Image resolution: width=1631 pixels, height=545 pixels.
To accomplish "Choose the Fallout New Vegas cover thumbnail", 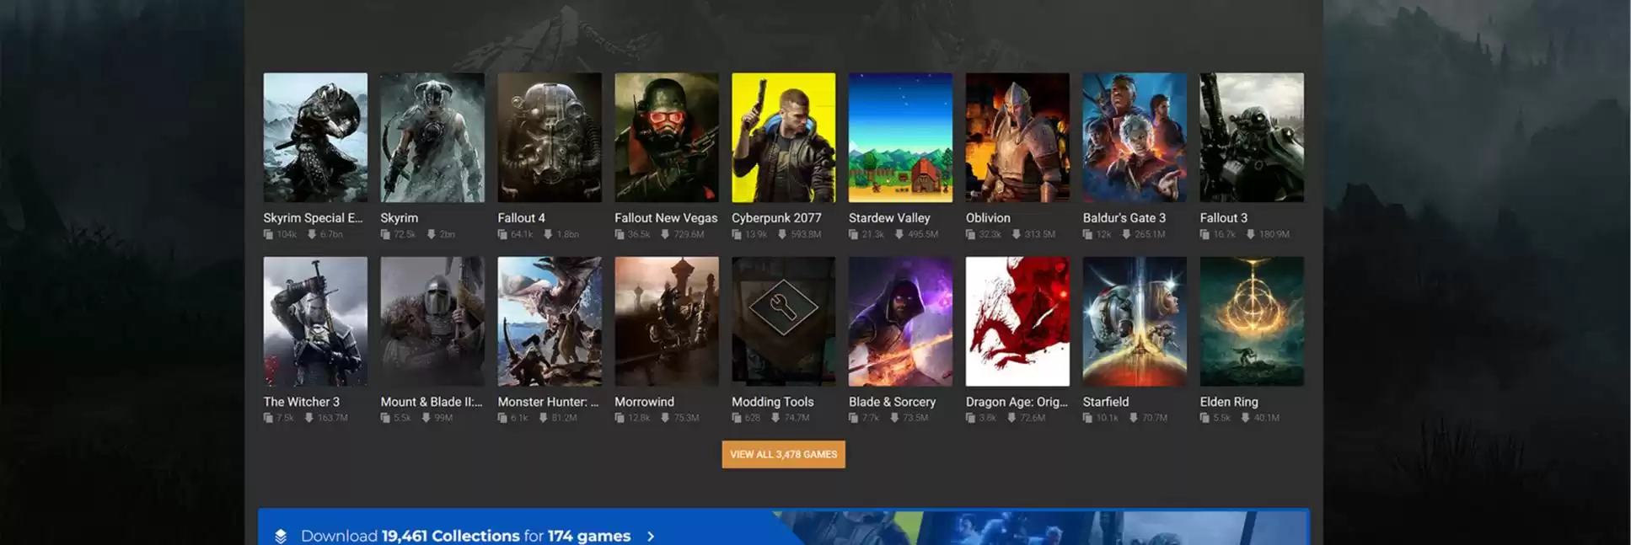I will coord(667,137).
